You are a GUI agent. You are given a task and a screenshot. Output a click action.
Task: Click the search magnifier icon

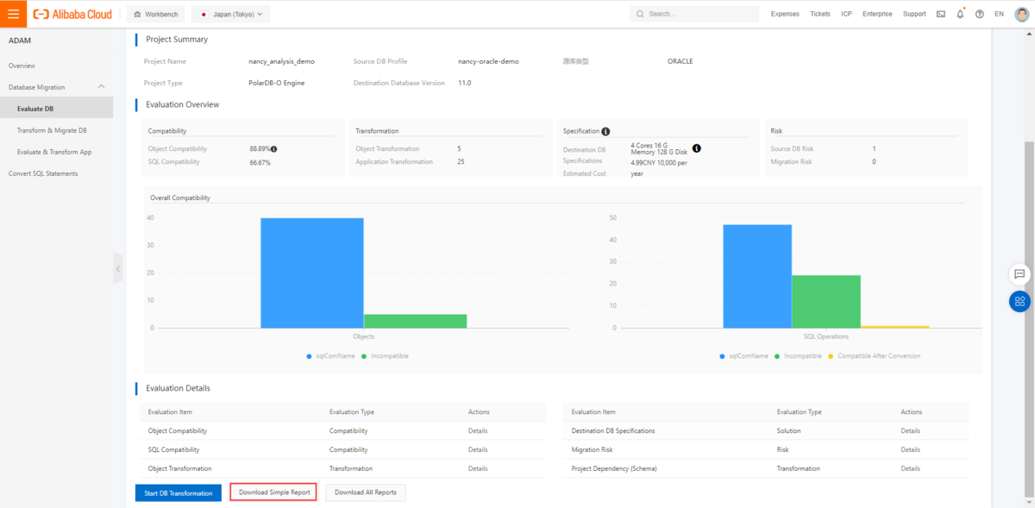[x=640, y=14]
